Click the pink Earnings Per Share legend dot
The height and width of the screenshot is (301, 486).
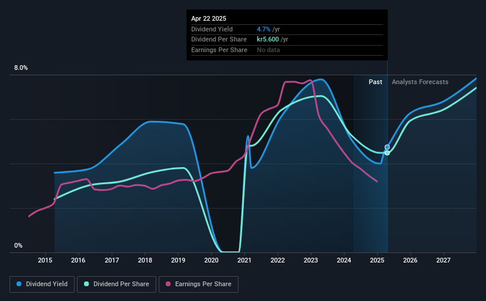pos(168,284)
